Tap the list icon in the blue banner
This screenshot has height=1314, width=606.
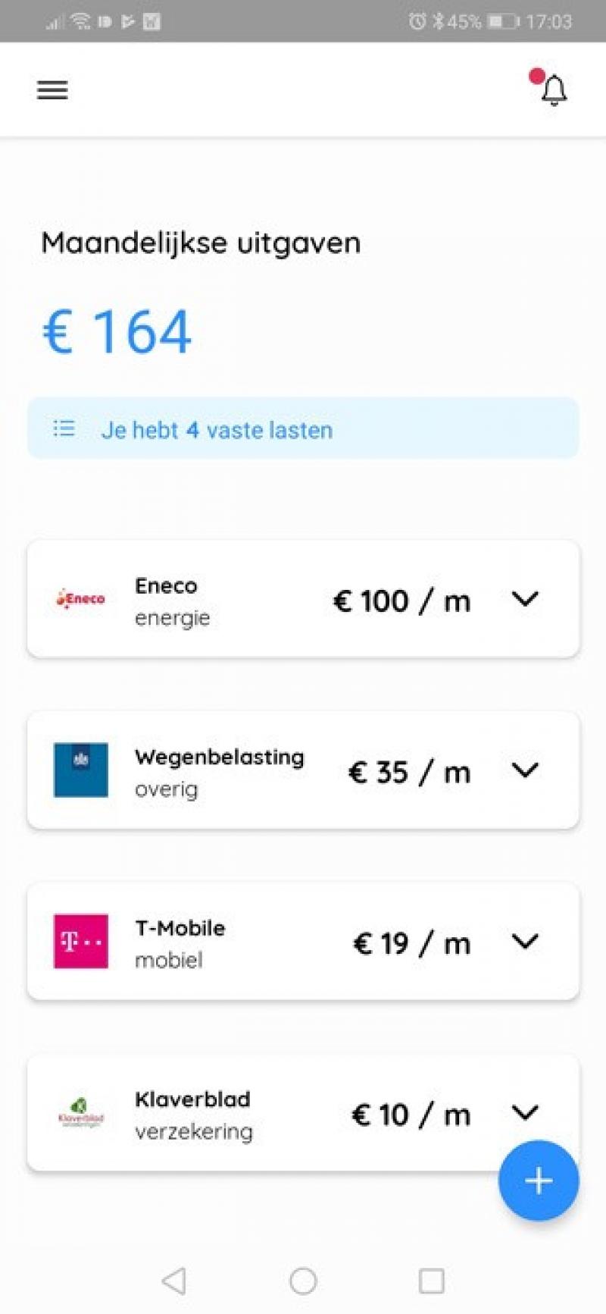pos(64,429)
